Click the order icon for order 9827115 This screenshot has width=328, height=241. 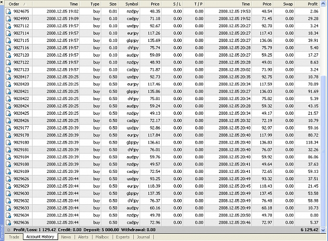8,40
